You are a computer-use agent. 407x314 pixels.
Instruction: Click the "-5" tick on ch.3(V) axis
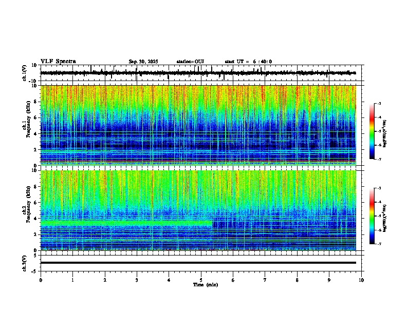(35, 271)
